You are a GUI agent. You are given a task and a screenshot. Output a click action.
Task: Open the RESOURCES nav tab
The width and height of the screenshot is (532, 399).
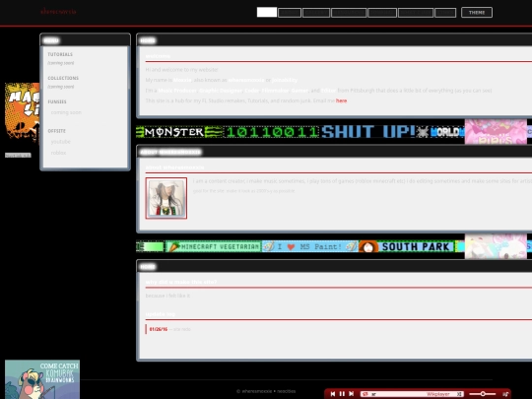pos(349,13)
